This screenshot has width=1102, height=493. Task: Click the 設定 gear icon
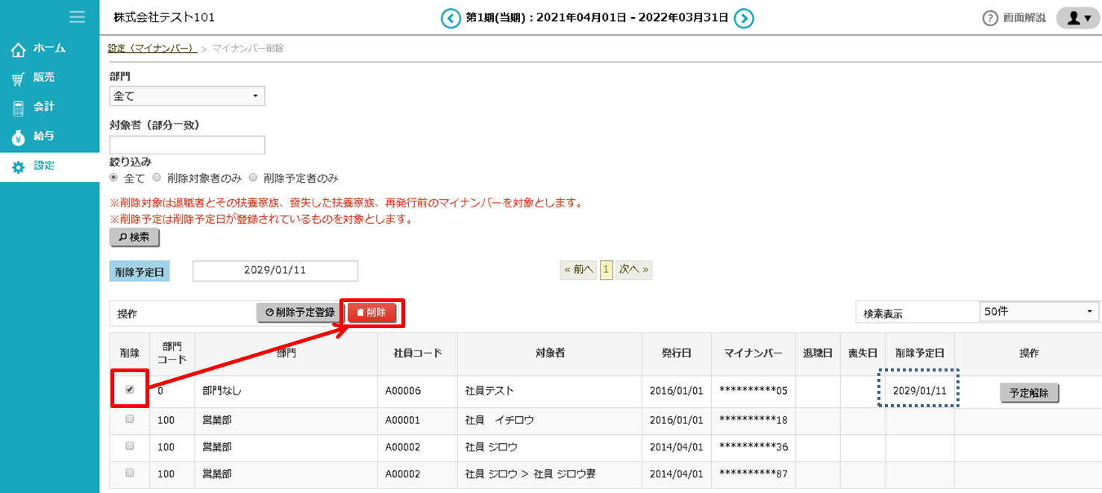[x=19, y=167]
